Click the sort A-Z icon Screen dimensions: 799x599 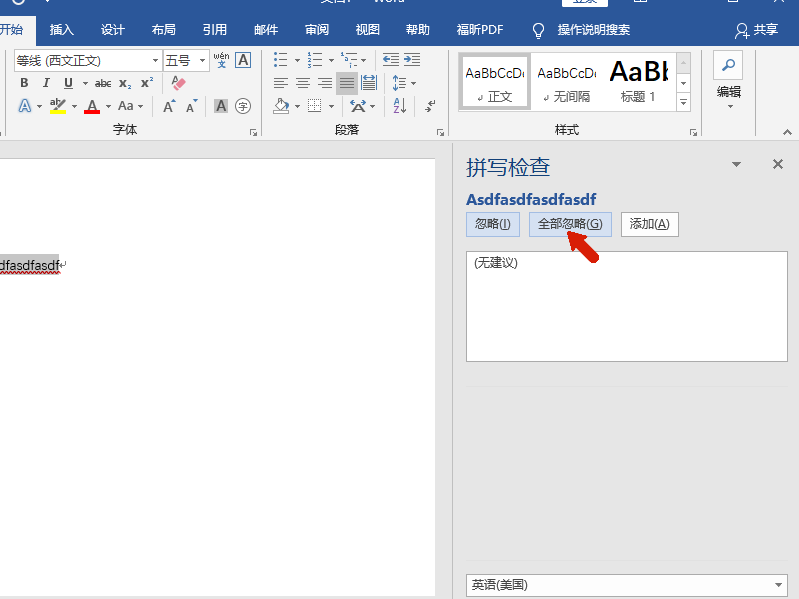point(399,106)
